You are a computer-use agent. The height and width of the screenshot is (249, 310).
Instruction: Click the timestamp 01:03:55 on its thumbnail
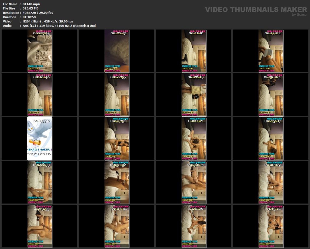tap(42, 209)
